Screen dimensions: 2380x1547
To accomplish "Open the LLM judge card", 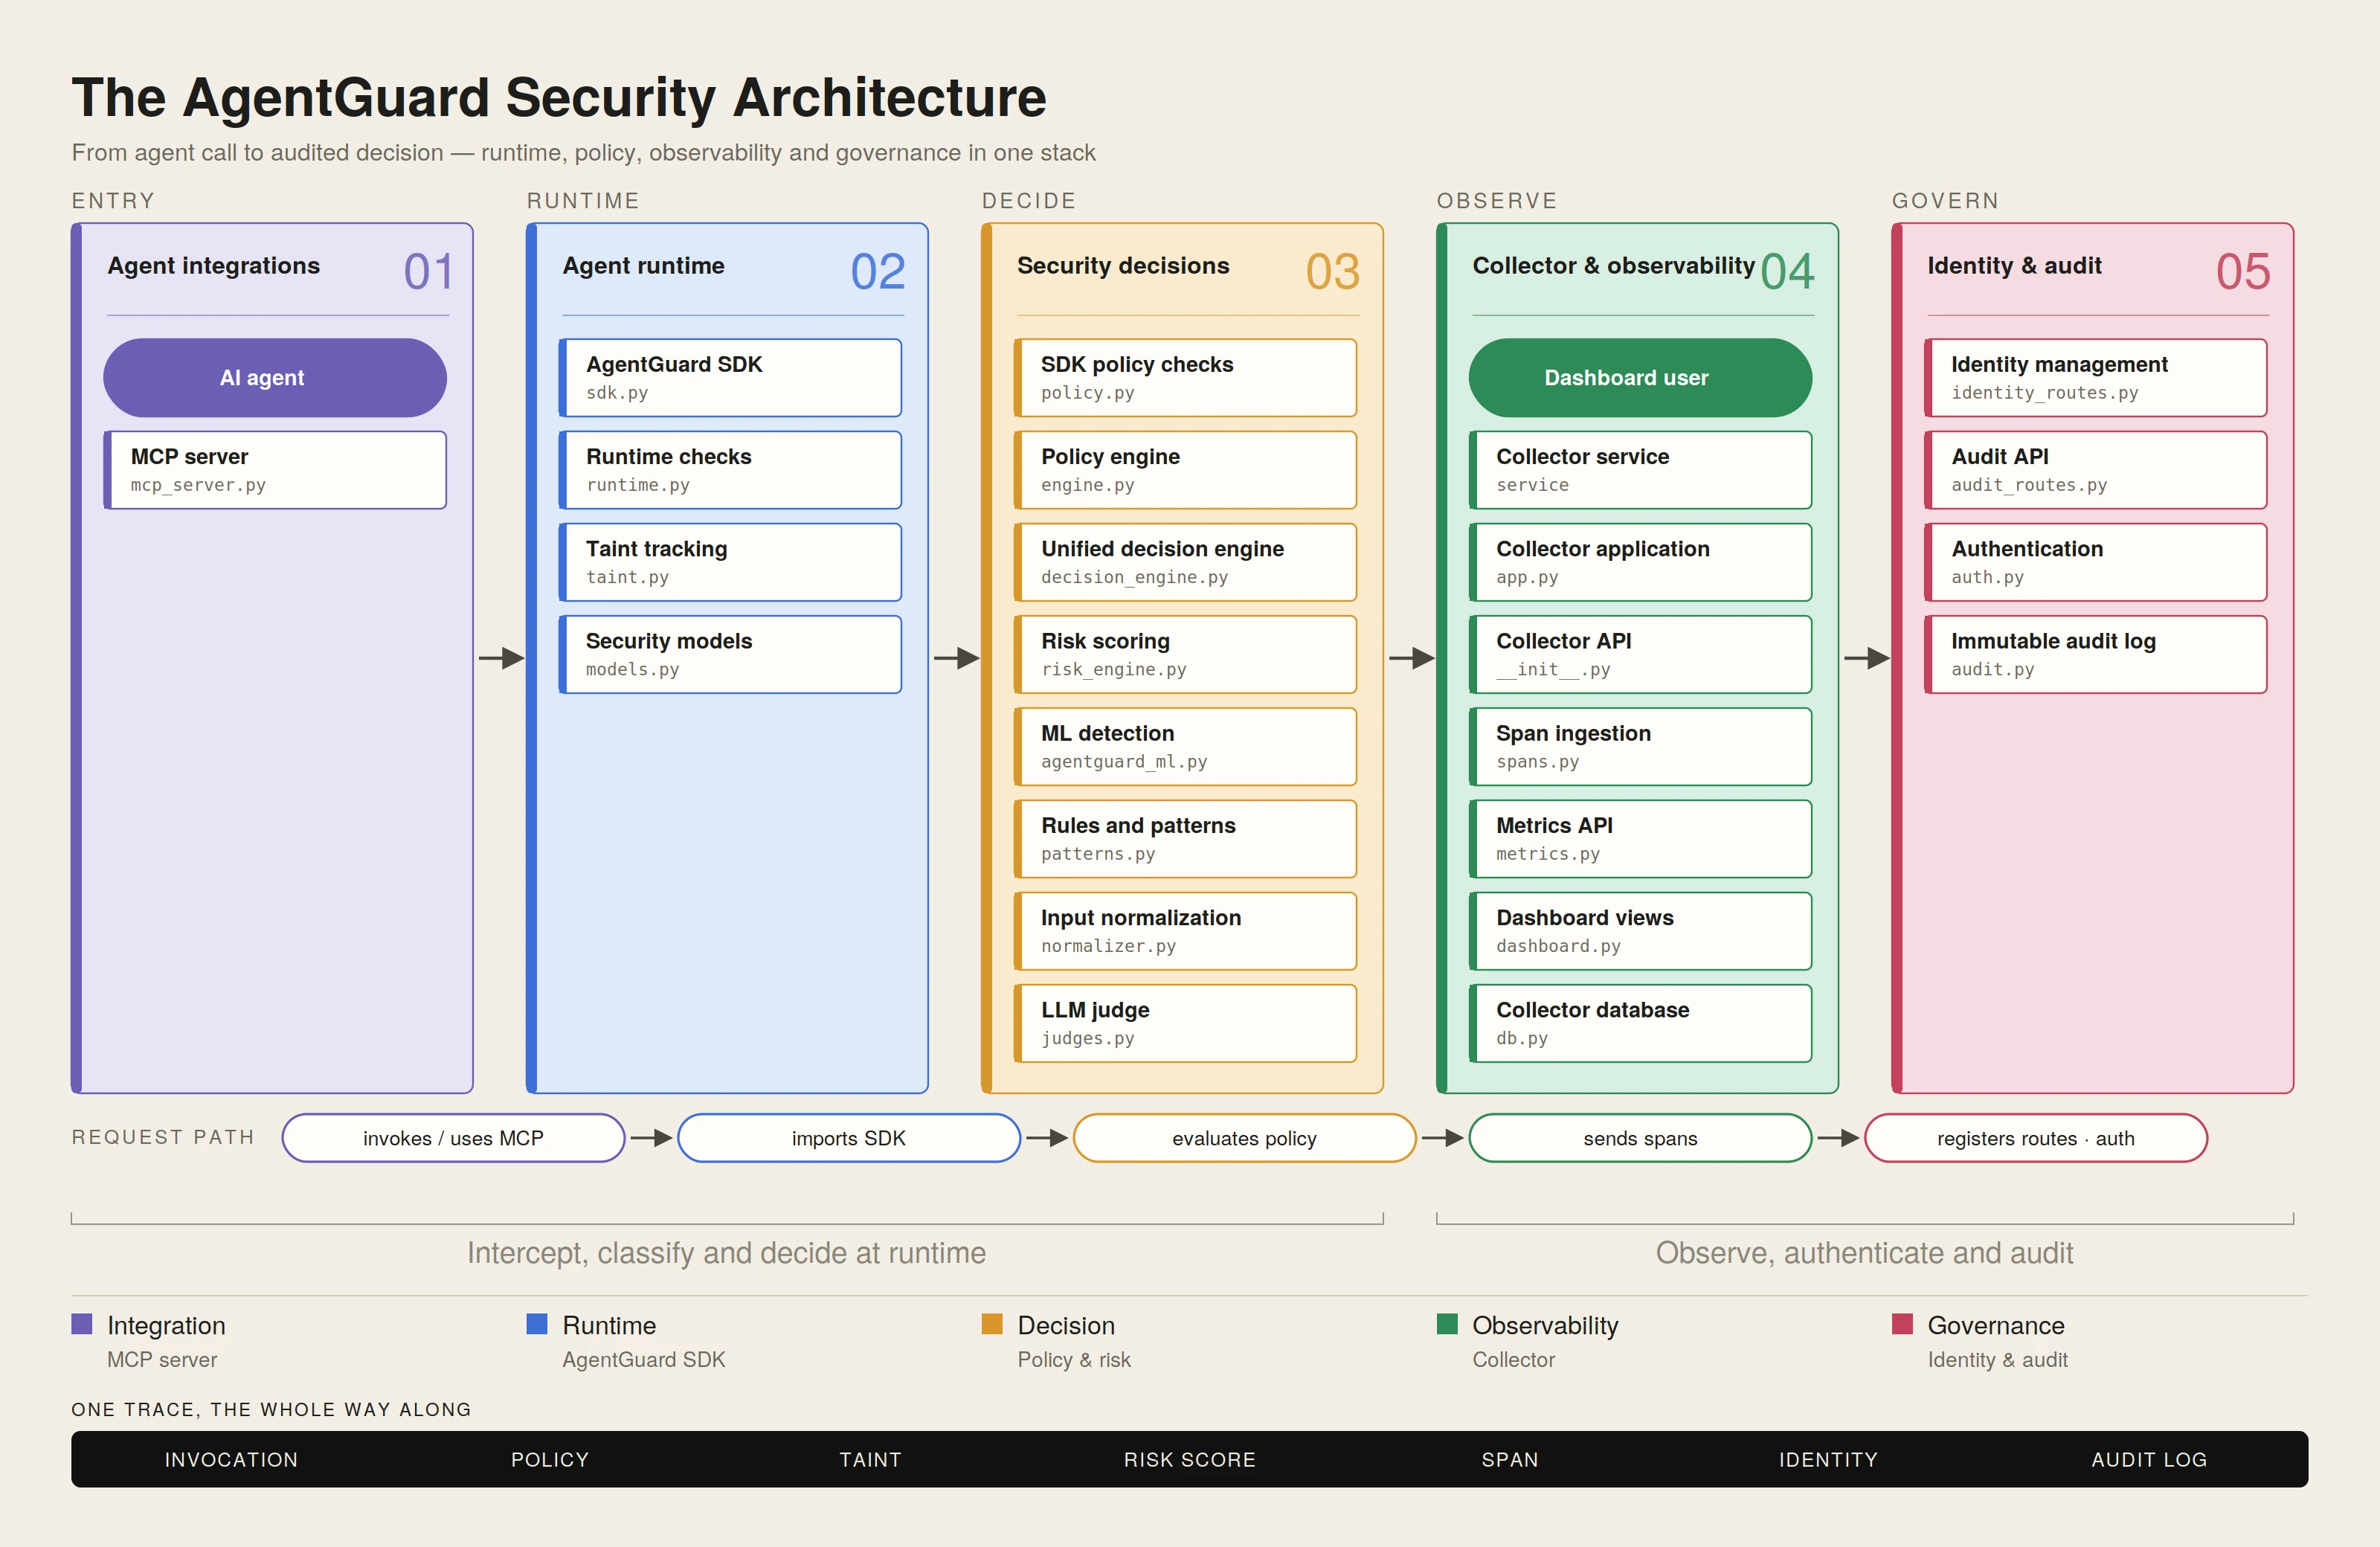I will click(1185, 1023).
